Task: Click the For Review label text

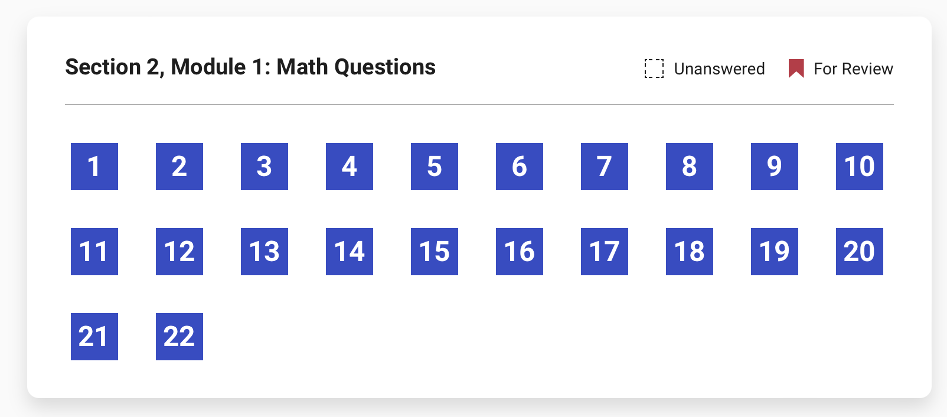Action: click(x=853, y=69)
